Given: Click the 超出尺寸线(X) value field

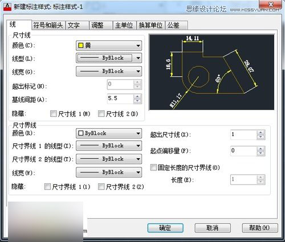Looking at the screenshot, I should [x=243, y=135].
